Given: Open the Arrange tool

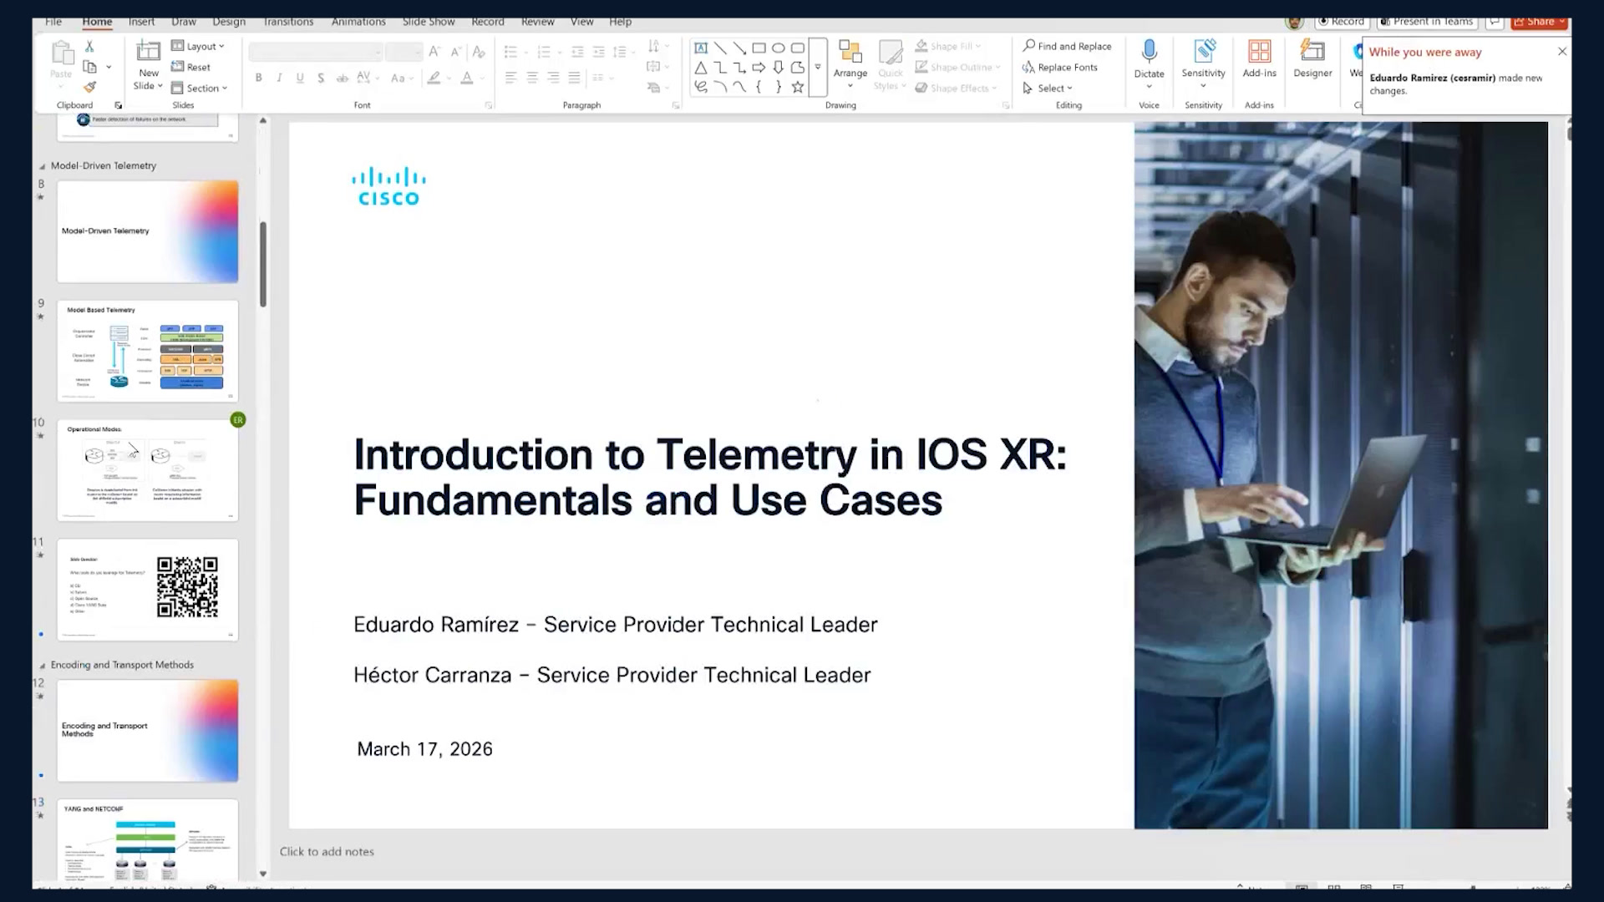Looking at the screenshot, I should pyautogui.click(x=850, y=65).
